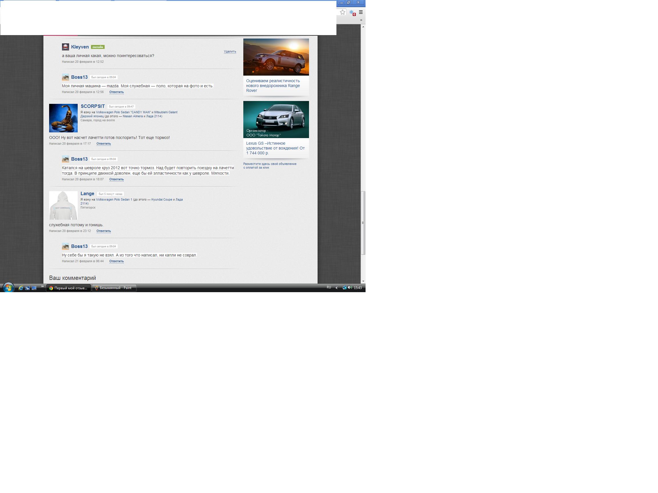Open the Range Rover ad image
This screenshot has height=493, width=658.
coord(276,57)
